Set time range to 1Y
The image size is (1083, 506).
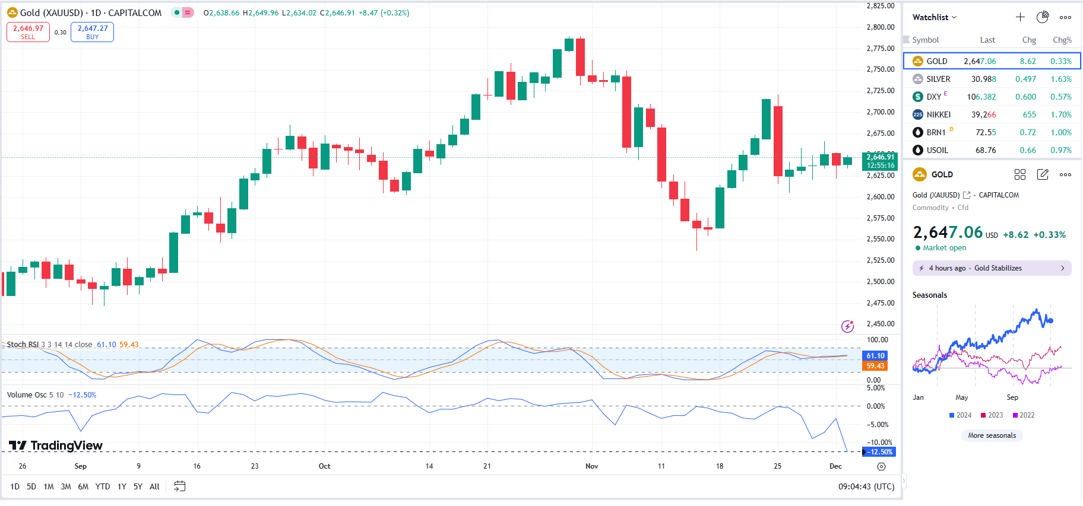click(x=122, y=486)
